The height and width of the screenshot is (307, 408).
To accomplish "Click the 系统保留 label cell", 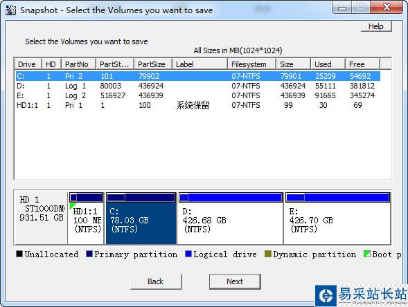I will 193,105.
